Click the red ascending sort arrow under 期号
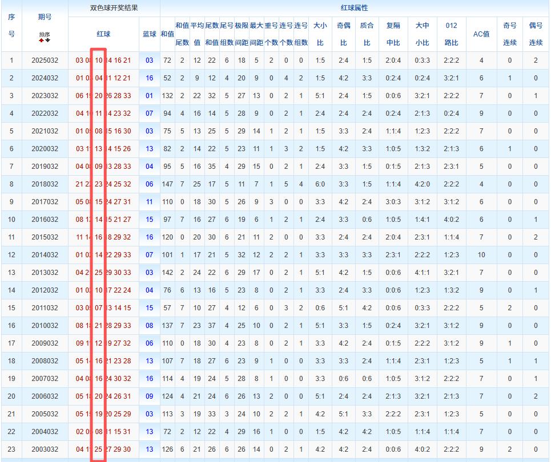The image size is (551, 462). [42, 40]
